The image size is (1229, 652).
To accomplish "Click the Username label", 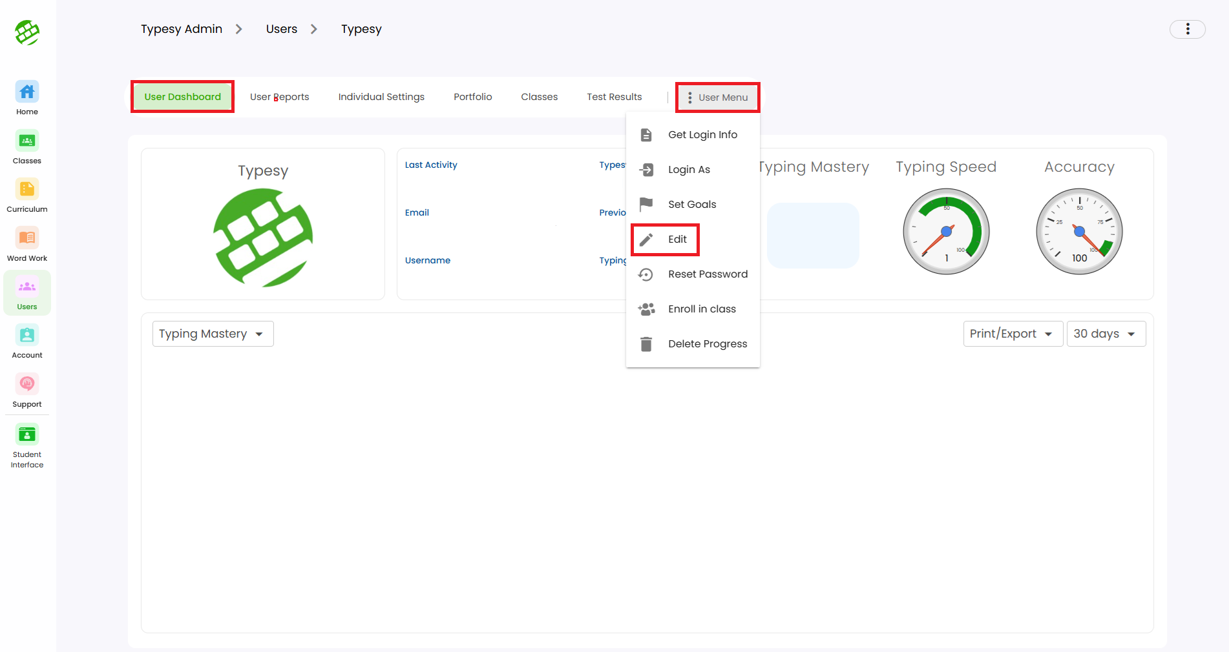I will (x=428, y=260).
